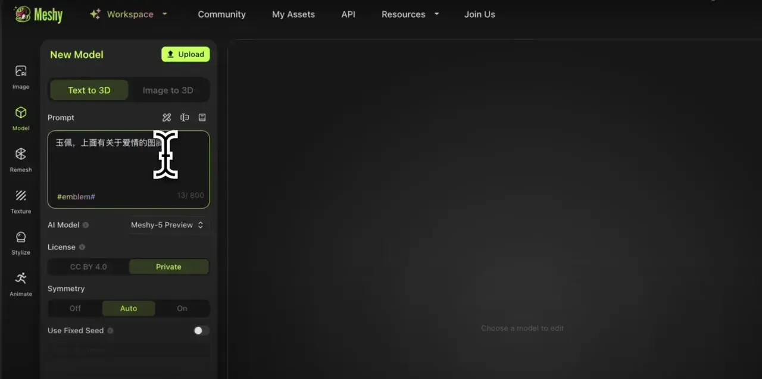The width and height of the screenshot is (762, 379).
Task: Set Symmetry to On
Action: 182,308
